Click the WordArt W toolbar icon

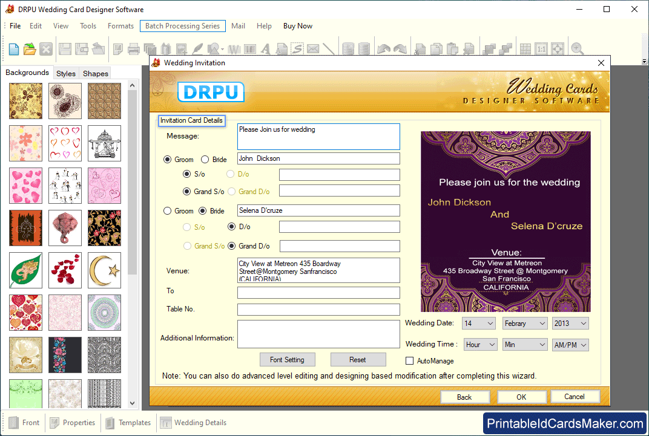[234, 49]
